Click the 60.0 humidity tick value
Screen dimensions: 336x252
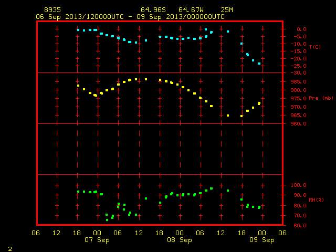click(x=300, y=225)
